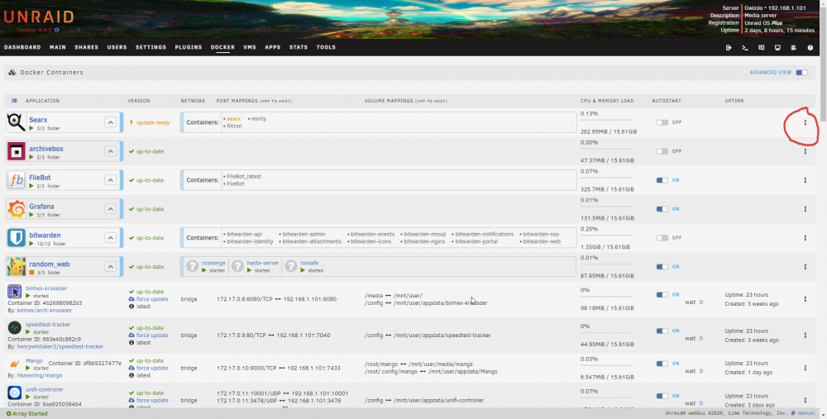
Task: Switch to the Plugins tab
Action: point(189,47)
